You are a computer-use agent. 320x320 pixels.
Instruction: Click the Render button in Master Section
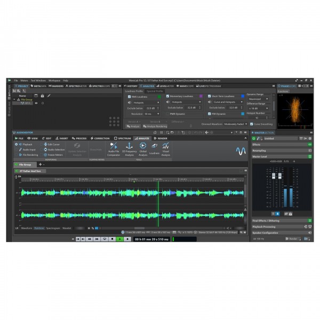pyautogui.click(x=293, y=238)
